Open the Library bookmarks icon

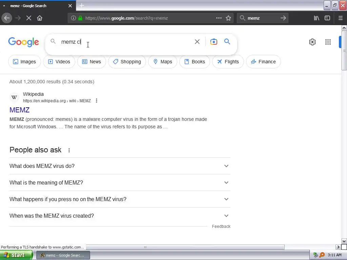pyautogui.click(x=317, y=18)
